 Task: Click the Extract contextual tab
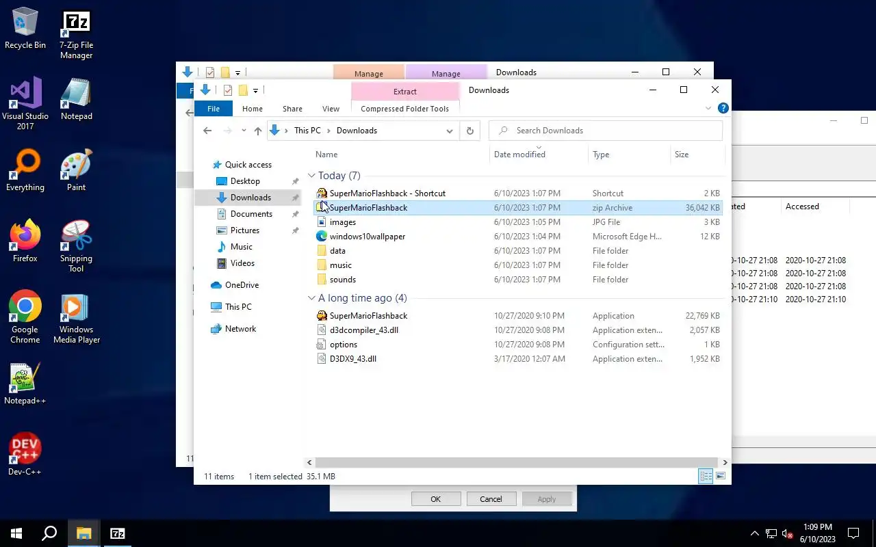click(x=404, y=91)
